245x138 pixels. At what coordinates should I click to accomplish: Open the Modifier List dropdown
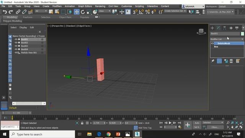[x=227, y=39]
